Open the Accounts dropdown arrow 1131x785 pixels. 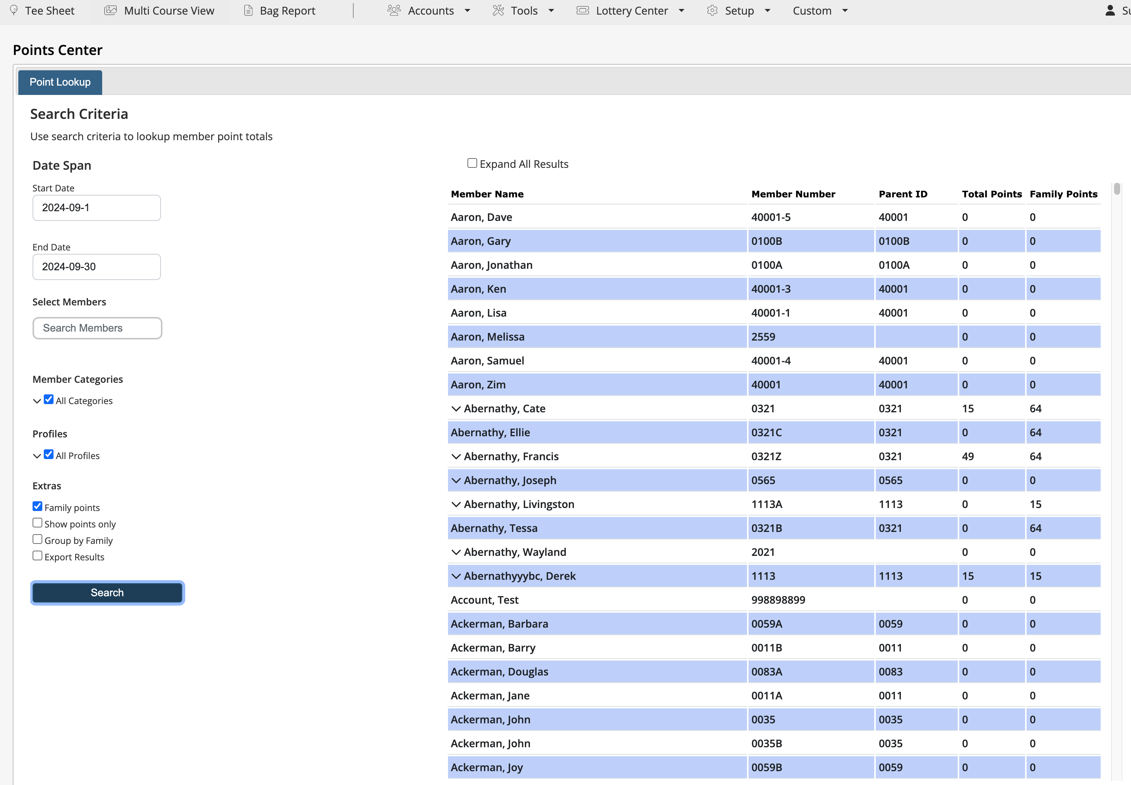pos(467,11)
